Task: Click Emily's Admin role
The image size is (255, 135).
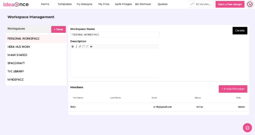Action: [x=242, y=107]
